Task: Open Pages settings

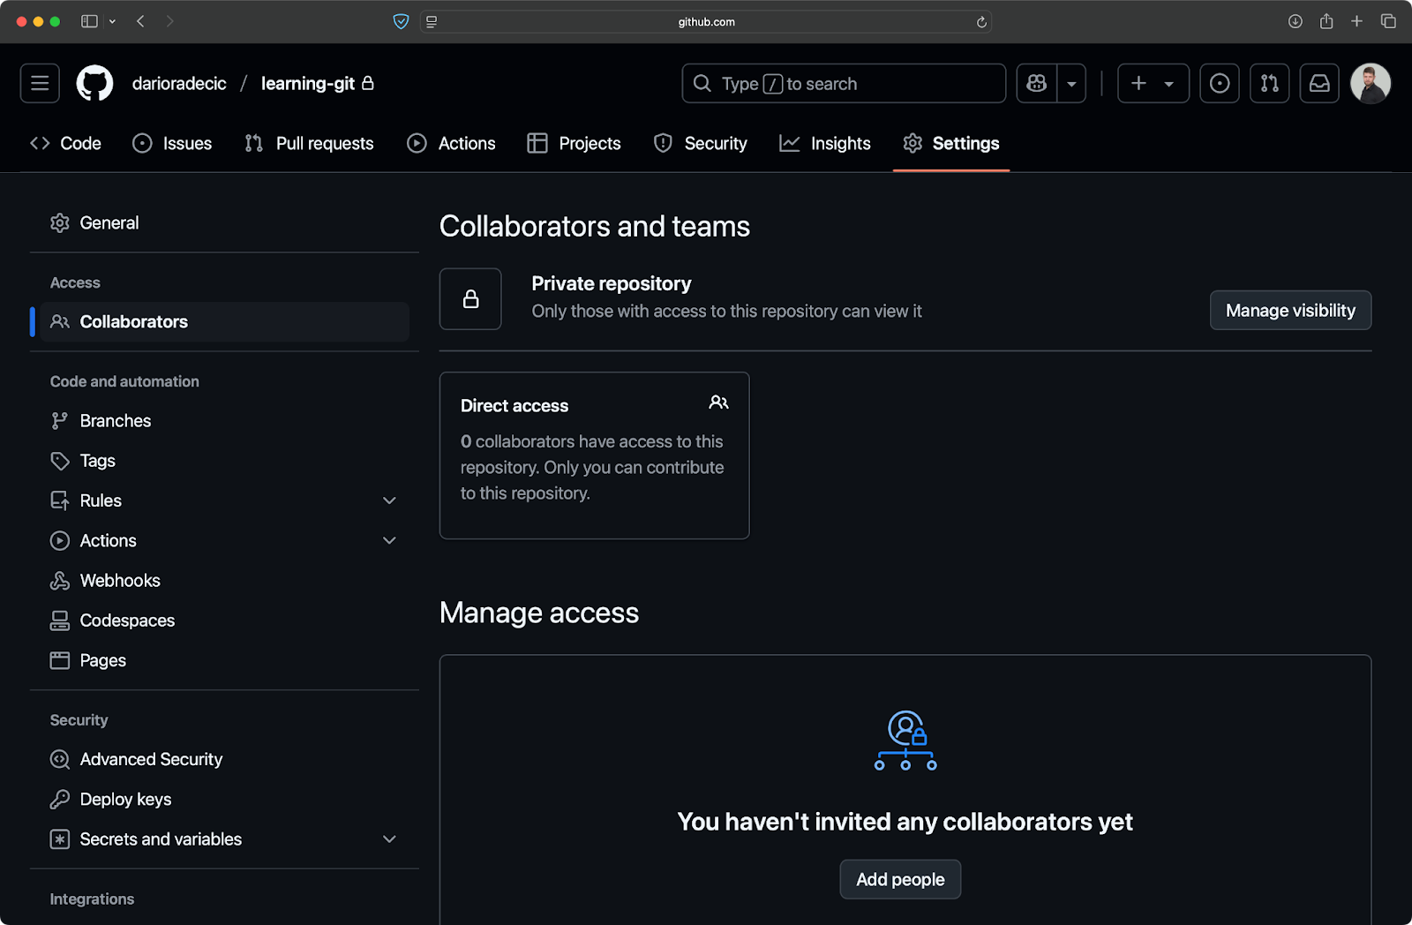Action: click(224, 660)
